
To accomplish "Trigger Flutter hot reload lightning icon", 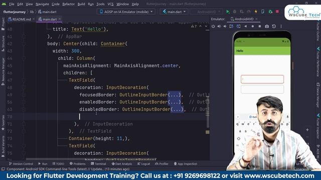I will click(256, 12).
